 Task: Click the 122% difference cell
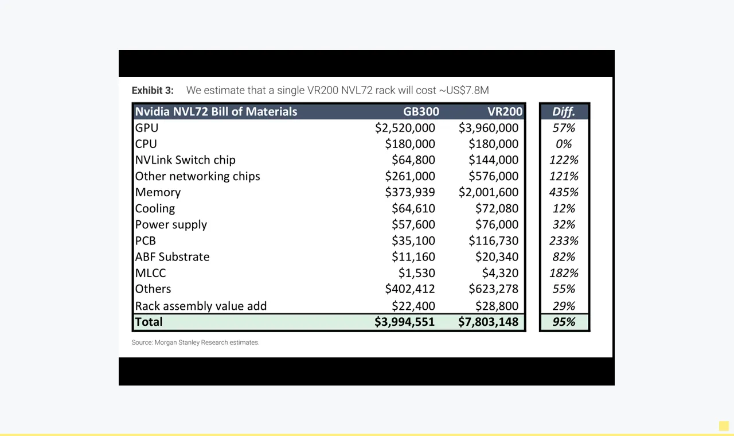(x=564, y=160)
